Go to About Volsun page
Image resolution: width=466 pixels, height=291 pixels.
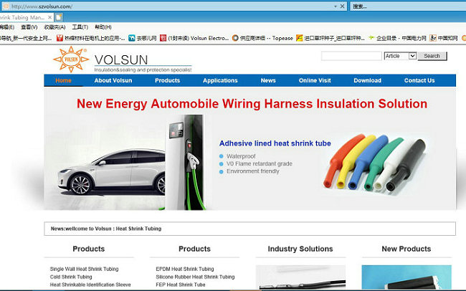point(113,80)
